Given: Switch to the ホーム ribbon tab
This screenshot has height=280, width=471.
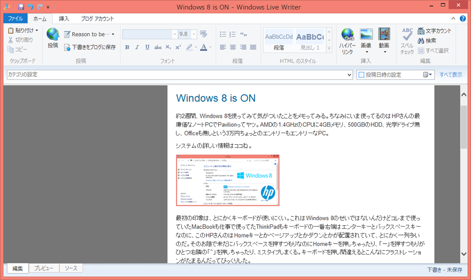Looking at the screenshot, I should 40,18.
